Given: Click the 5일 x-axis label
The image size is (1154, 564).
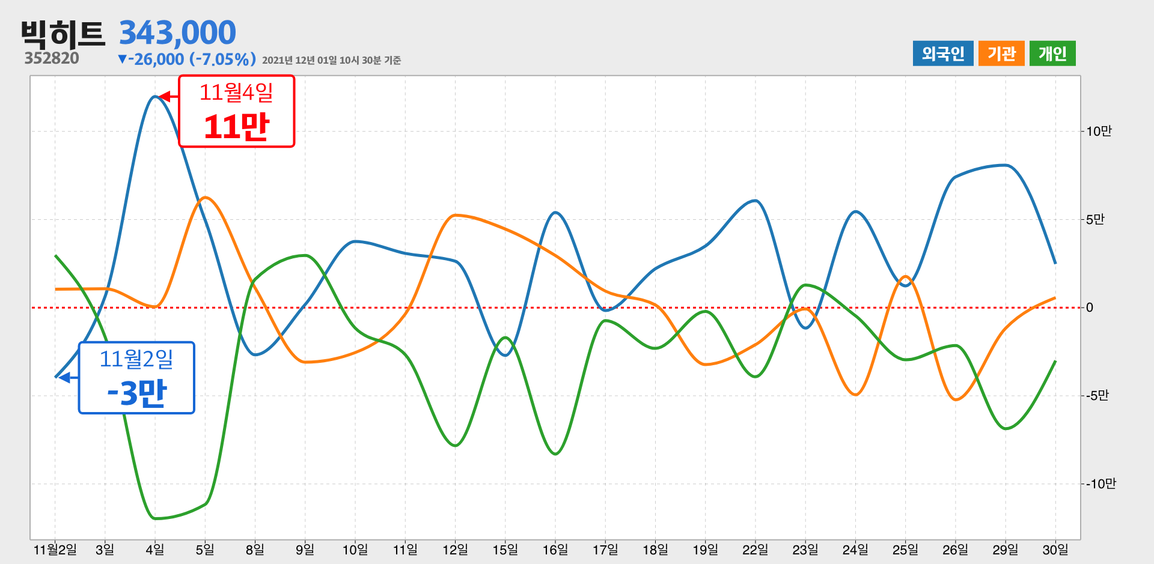Looking at the screenshot, I should pyautogui.click(x=205, y=550).
